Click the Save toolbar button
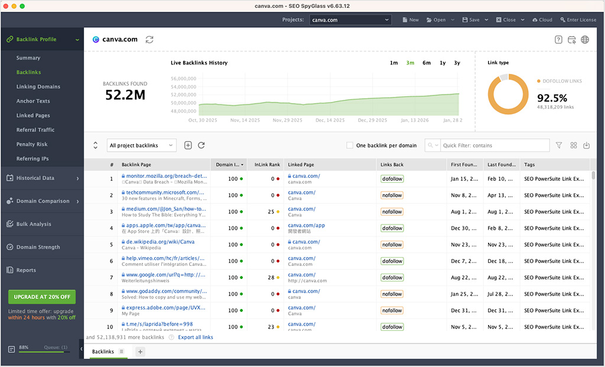This screenshot has width=605, height=367. click(x=471, y=20)
